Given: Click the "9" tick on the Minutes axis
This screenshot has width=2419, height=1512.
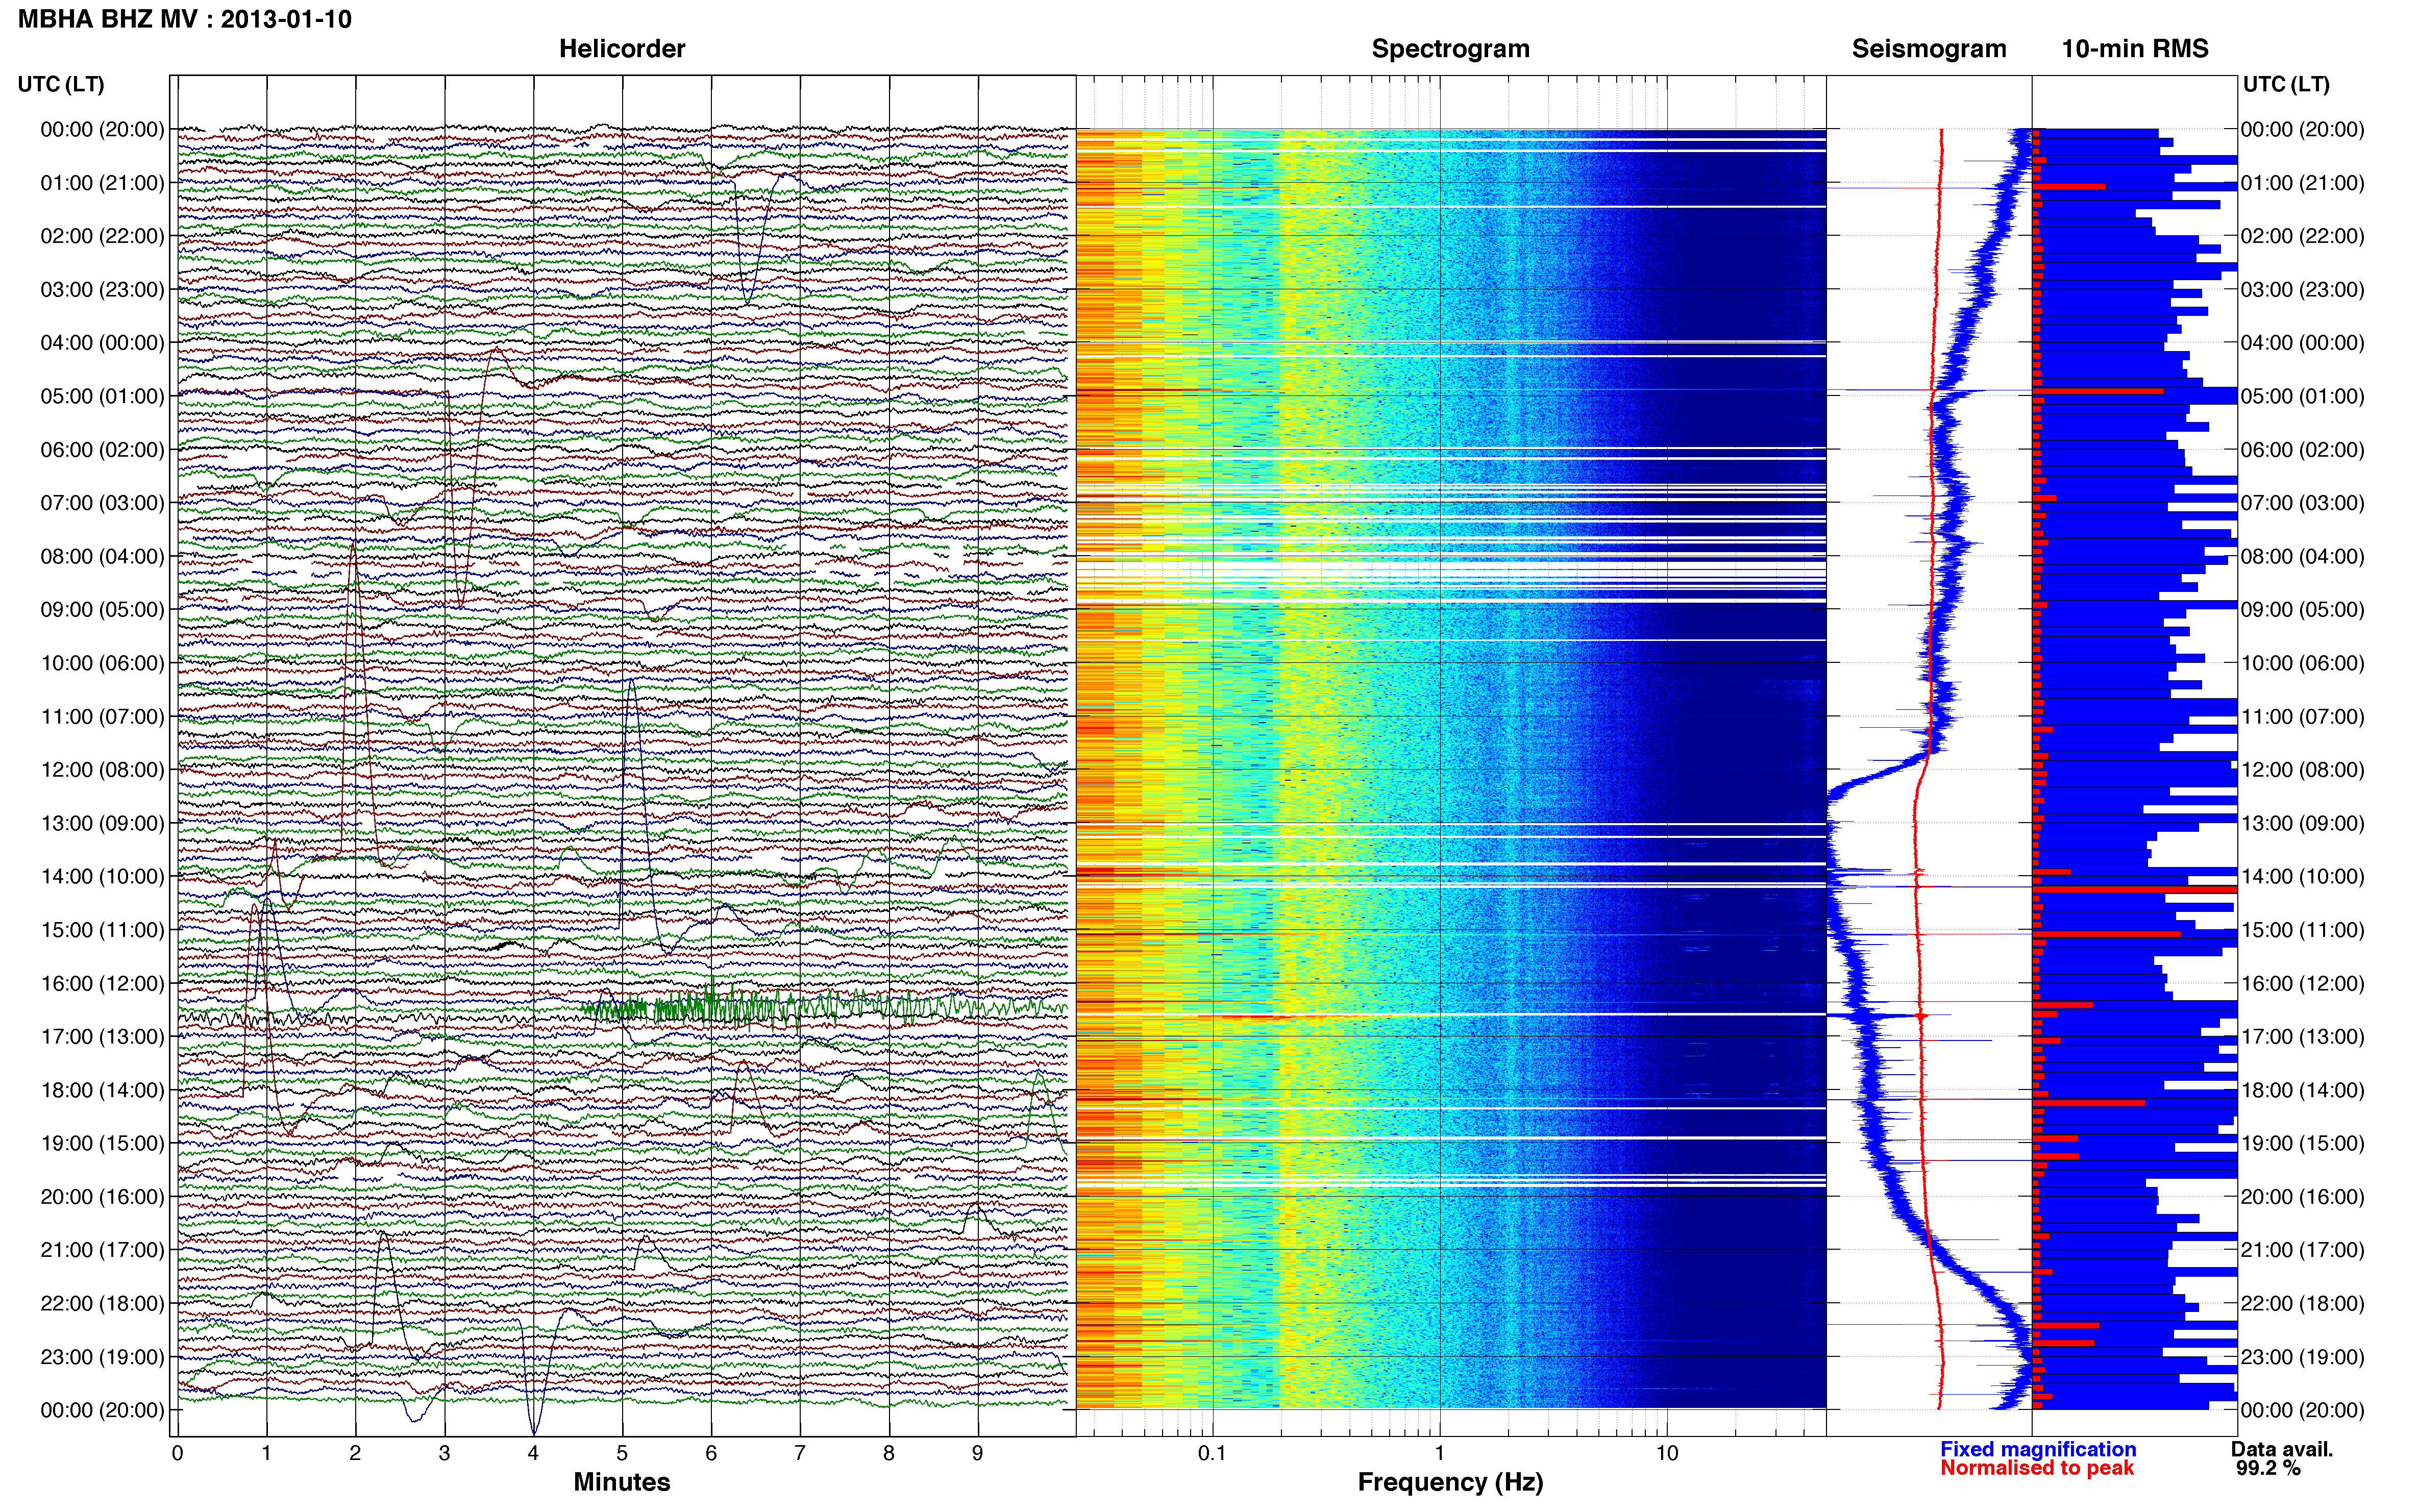Looking at the screenshot, I should point(978,1453).
